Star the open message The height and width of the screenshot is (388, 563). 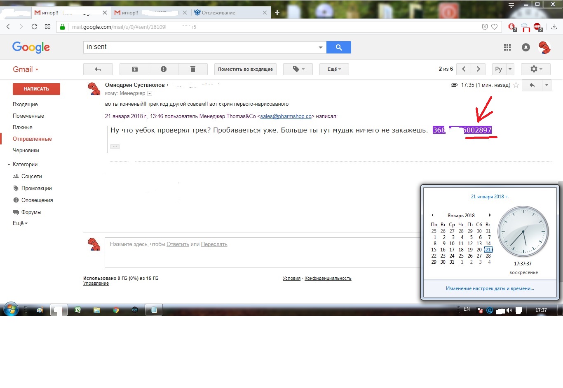pyautogui.click(x=516, y=85)
